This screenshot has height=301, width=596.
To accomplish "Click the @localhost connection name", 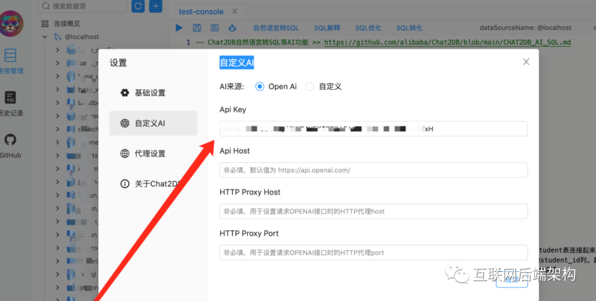I will (82, 37).
